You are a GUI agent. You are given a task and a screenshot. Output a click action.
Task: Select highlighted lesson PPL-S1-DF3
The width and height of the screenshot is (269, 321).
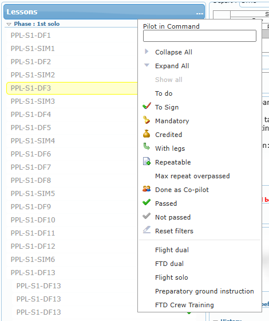coord(72,88)
